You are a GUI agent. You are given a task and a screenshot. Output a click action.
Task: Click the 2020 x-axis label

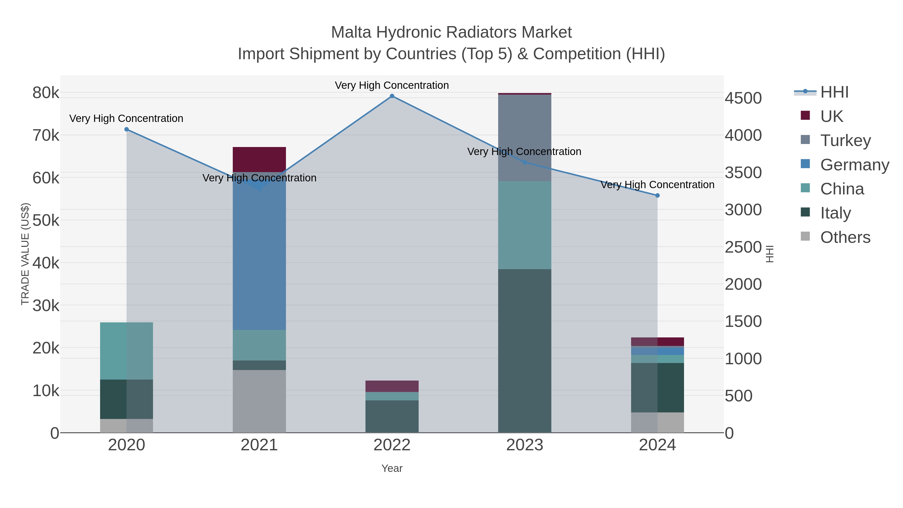point(127,445)
